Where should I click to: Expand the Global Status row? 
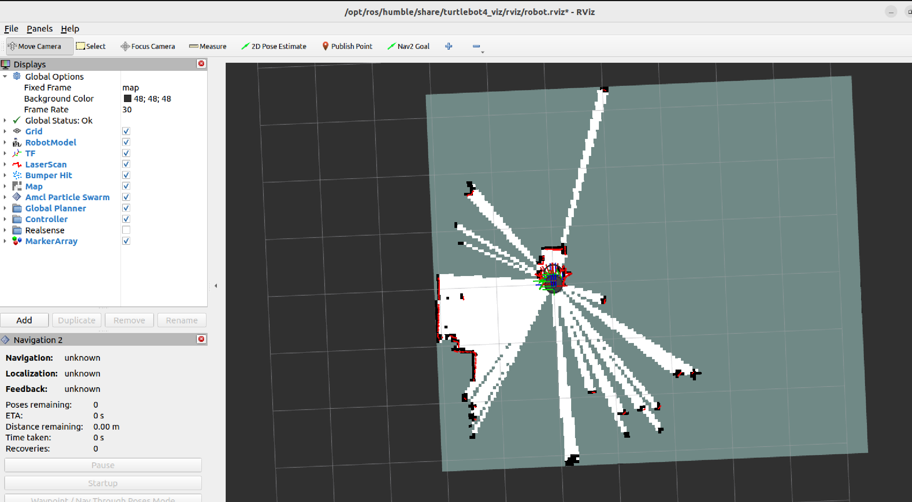(5, 120)
